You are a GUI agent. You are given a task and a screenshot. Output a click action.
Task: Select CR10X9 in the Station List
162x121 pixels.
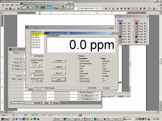point(35,37)
